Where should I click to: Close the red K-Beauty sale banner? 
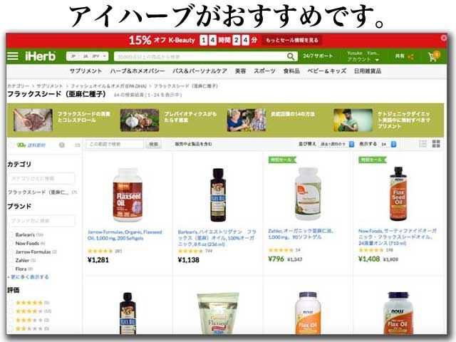[443, 38]
